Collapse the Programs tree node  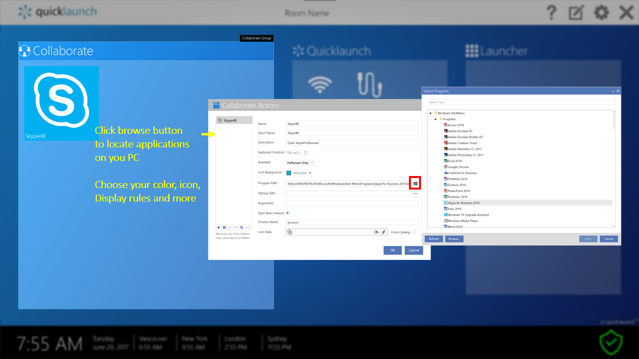tap(435, 119)
